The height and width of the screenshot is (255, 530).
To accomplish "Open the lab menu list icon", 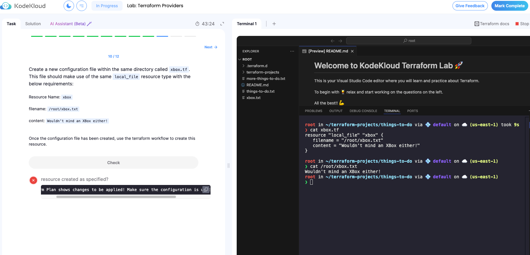I will [x=82, y=6].
